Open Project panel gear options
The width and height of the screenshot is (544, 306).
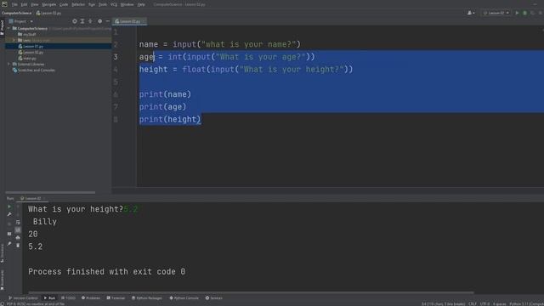click(x=100, y=21)
